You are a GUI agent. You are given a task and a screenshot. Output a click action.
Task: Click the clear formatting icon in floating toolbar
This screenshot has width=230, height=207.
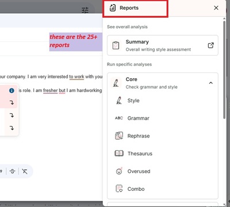pyautogui.click(x=25, y=171)
